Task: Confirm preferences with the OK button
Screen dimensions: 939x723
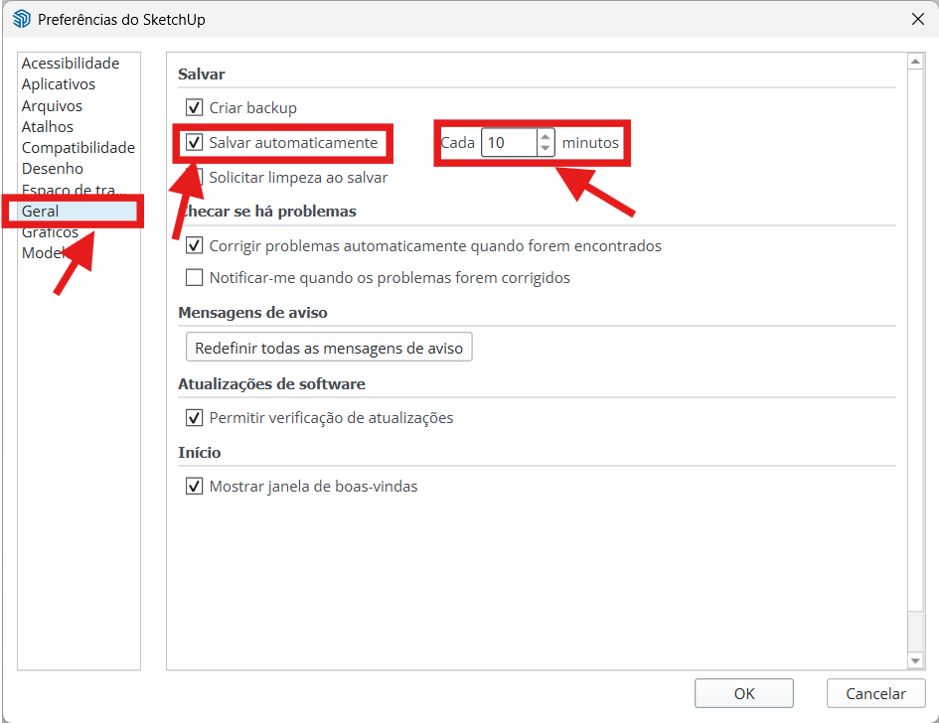Action: (x=743, y=693)
